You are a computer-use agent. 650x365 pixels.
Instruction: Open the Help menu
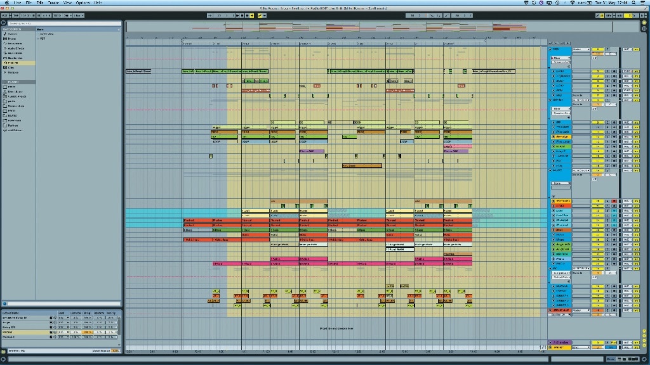pyautogui.click(x=98, y=3)
